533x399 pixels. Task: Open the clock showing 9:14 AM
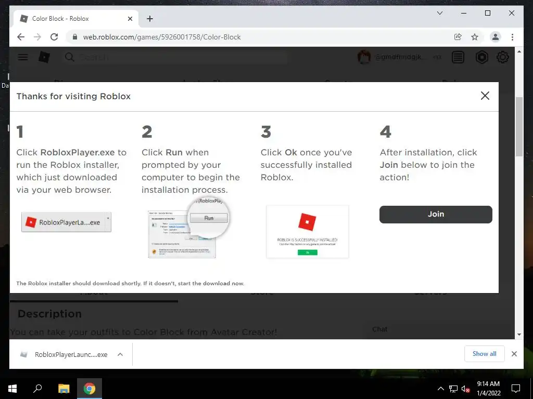488,389
